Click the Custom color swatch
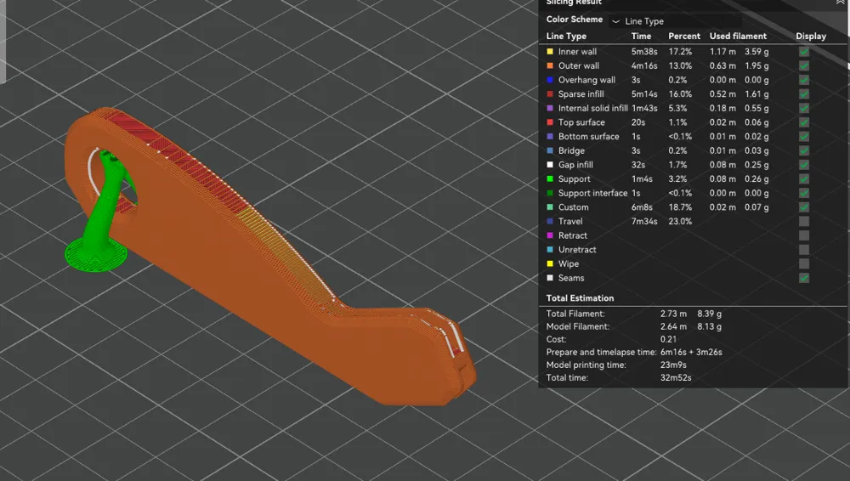 tap(550, 207)
